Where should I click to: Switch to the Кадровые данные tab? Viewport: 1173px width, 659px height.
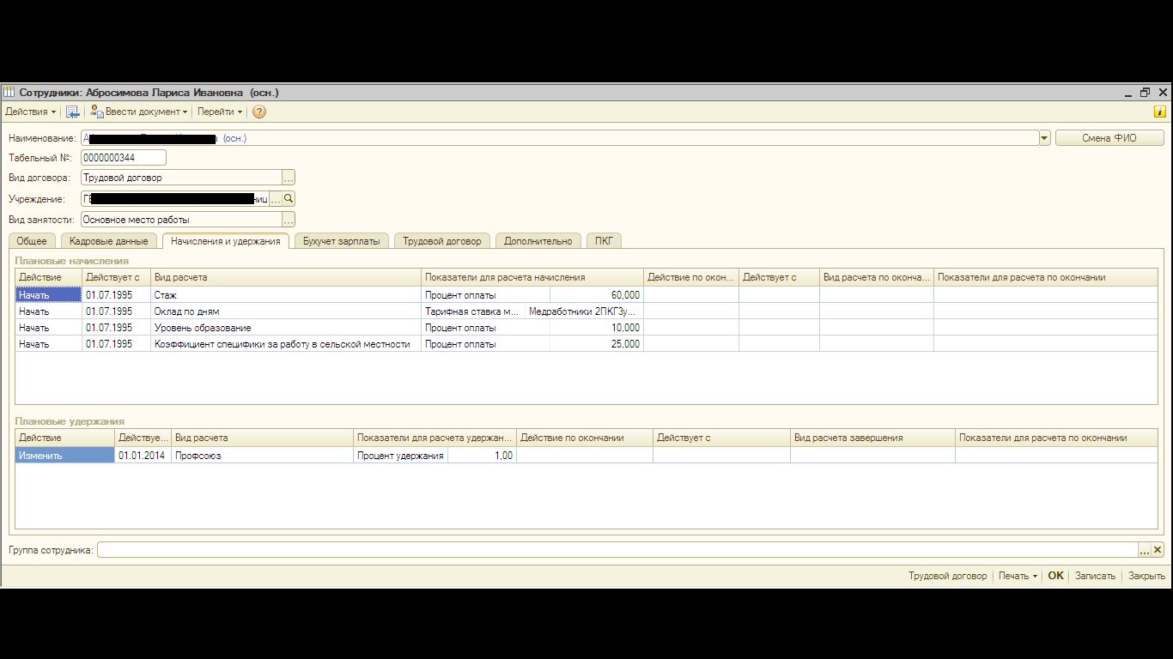[x=109, y=241]
